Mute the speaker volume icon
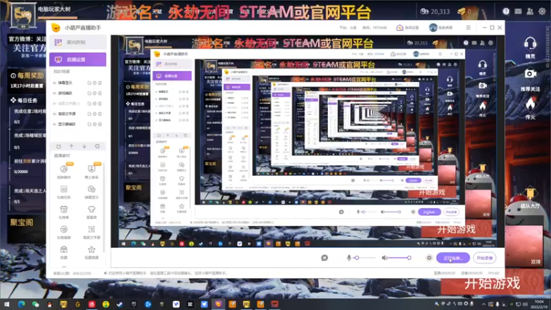This screenshot has height=310, width=551. pos(384,258)
